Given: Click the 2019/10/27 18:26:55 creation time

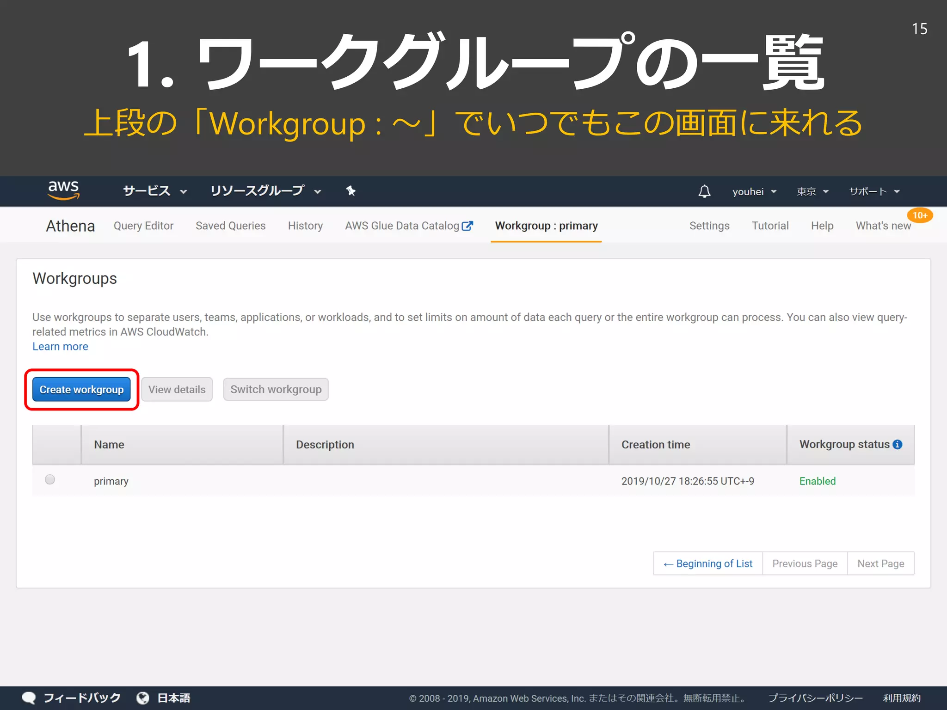Looking at the screenshot, I should [688, 481].
